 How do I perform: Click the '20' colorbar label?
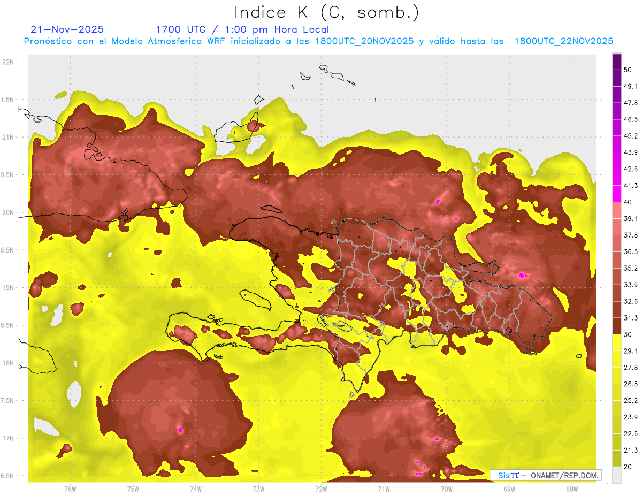[x=628, y=467]
